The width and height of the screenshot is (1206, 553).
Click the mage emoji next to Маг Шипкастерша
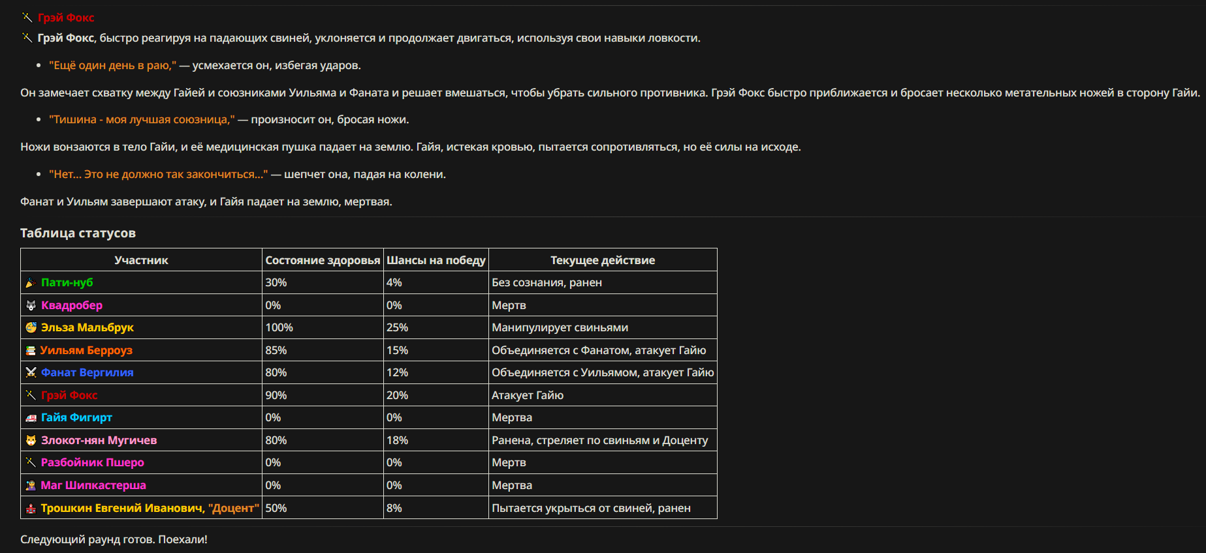tap(31, 485)
